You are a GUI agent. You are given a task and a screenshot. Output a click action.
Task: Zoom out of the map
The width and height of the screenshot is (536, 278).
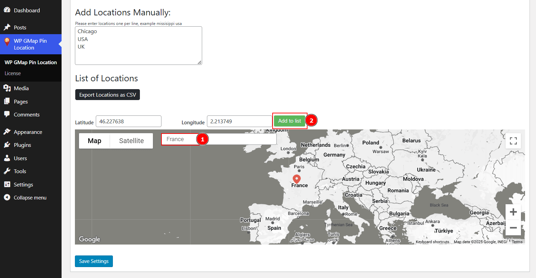click(513, 227)
